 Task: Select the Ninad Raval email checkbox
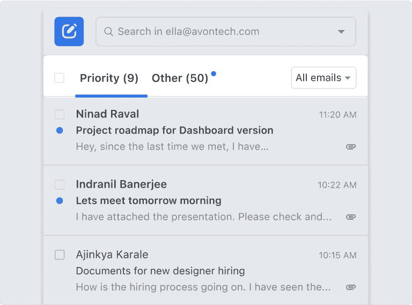coord(60,114)
